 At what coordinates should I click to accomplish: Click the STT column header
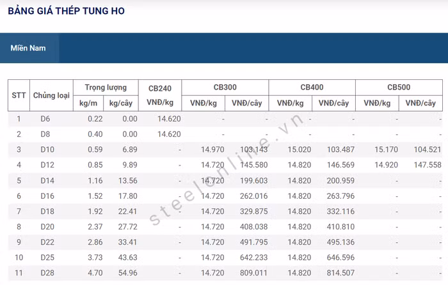(19, 95)
